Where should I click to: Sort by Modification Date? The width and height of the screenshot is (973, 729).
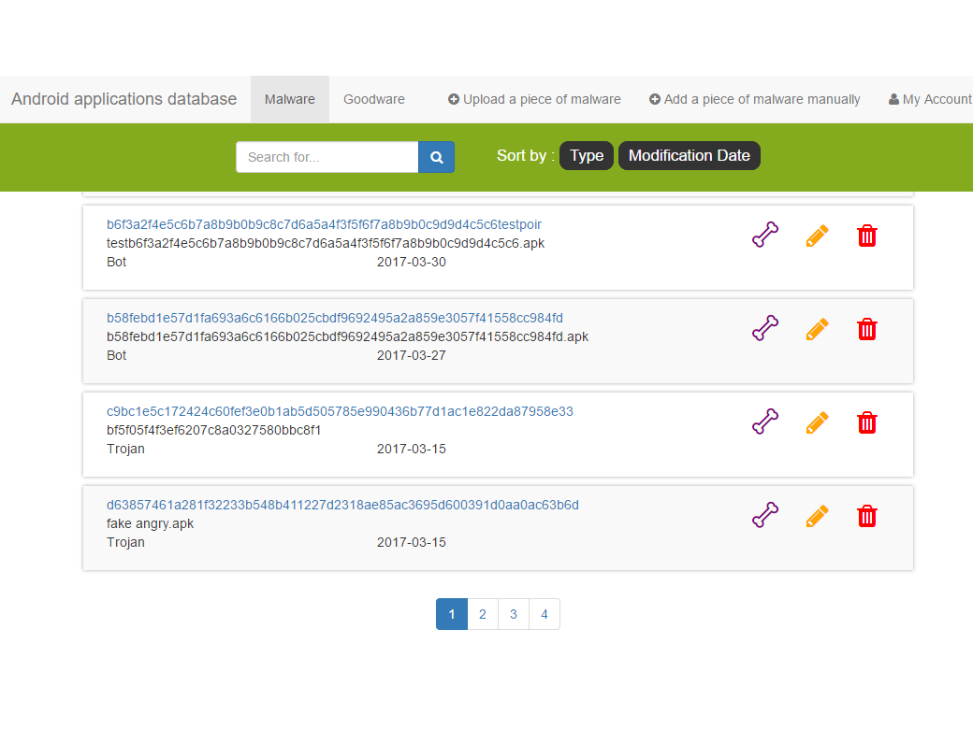pos(689,155)
